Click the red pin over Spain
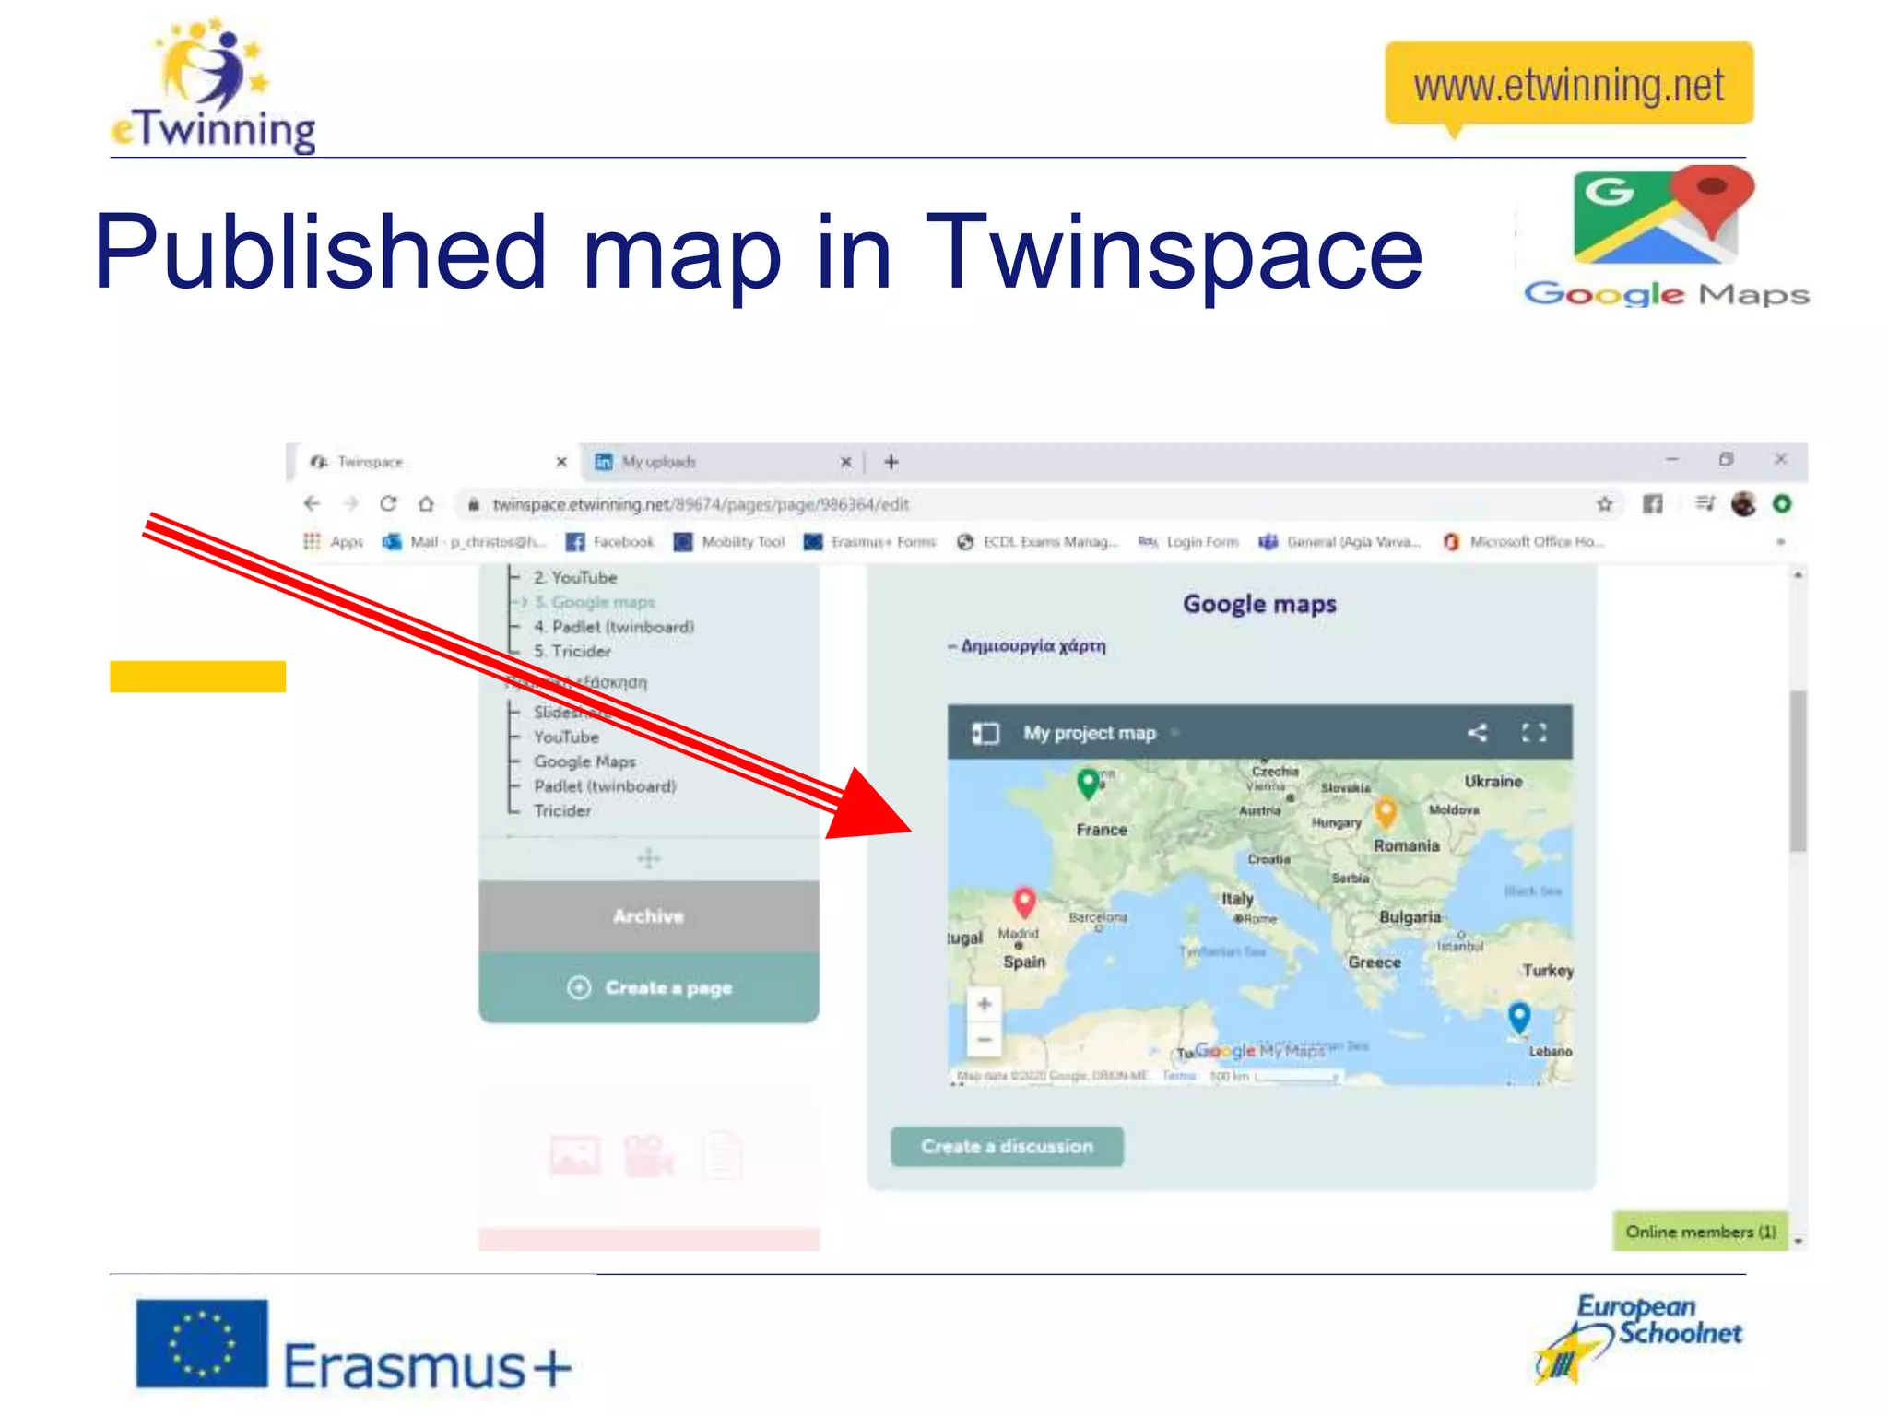The height and width of the screenshot is (1416, 1888). click(x=1024, y=900)
